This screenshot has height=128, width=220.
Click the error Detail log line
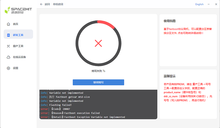(x=83, y=117)
